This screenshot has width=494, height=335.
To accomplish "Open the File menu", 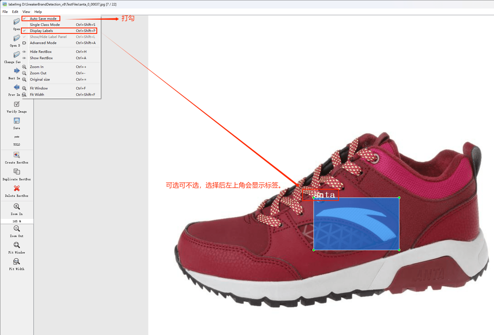I will tap(5, 12).
